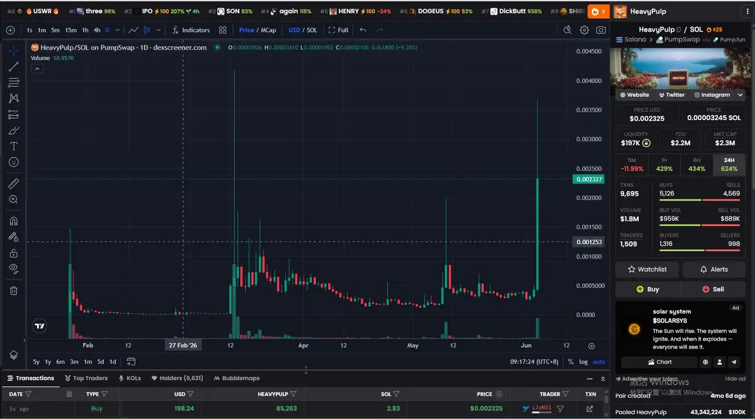Viewport: 755px width, 419px height.
Task: Toggle magnet mode for drawings
Action: point(13,221)
